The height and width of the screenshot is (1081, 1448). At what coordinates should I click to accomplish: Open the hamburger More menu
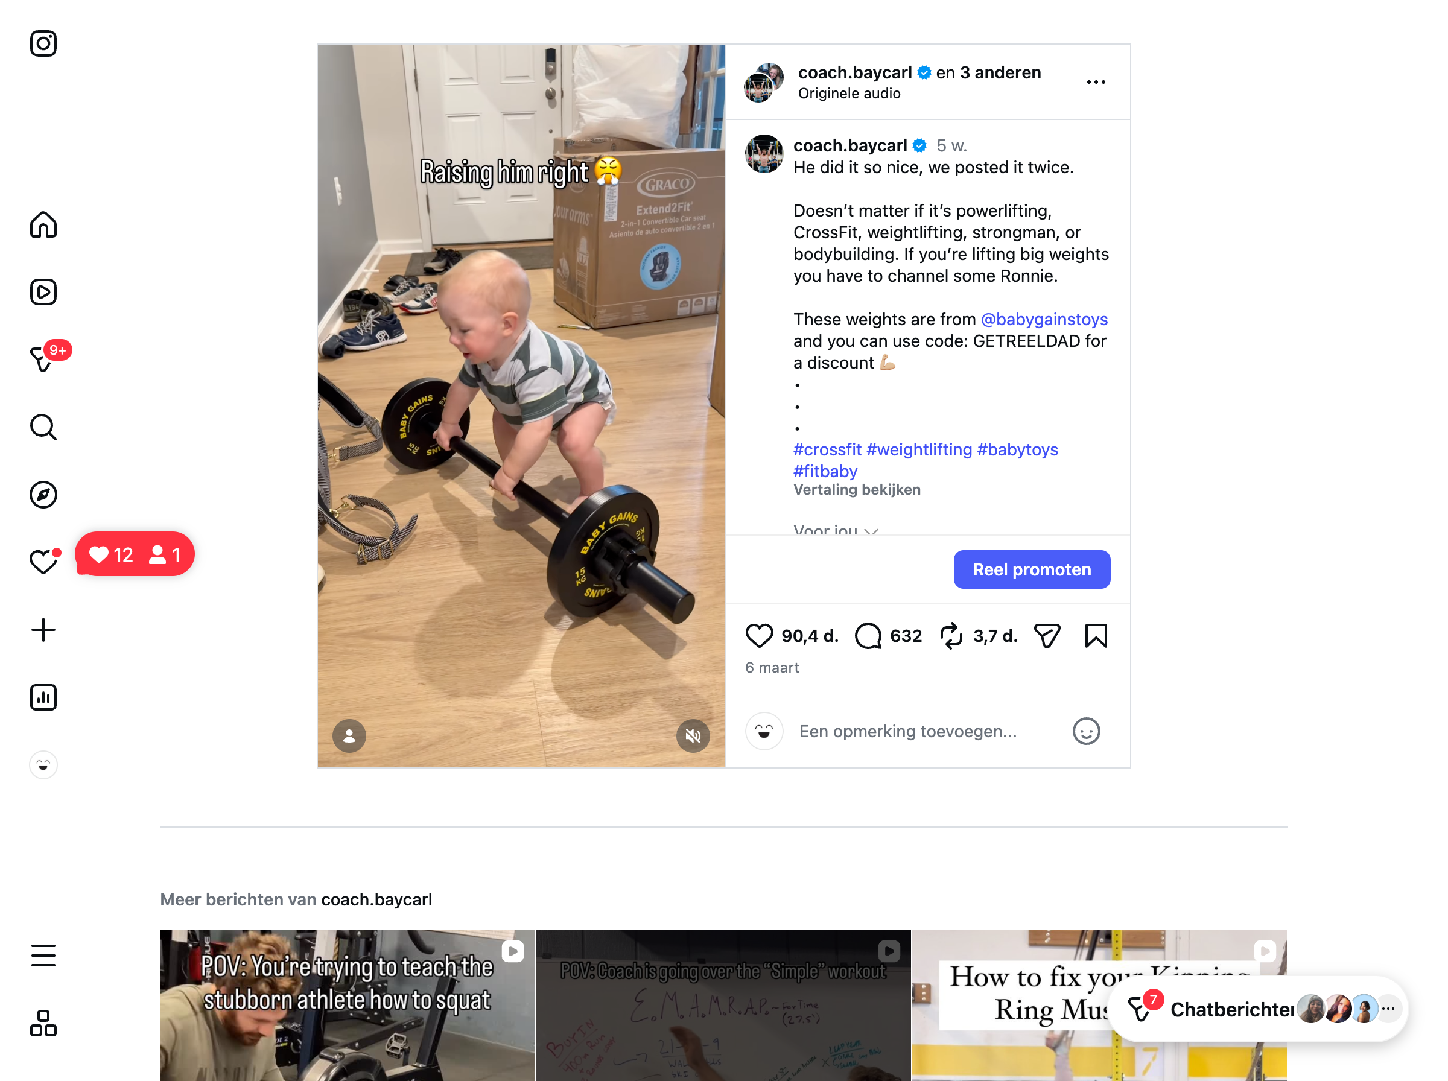pos(43,956)
